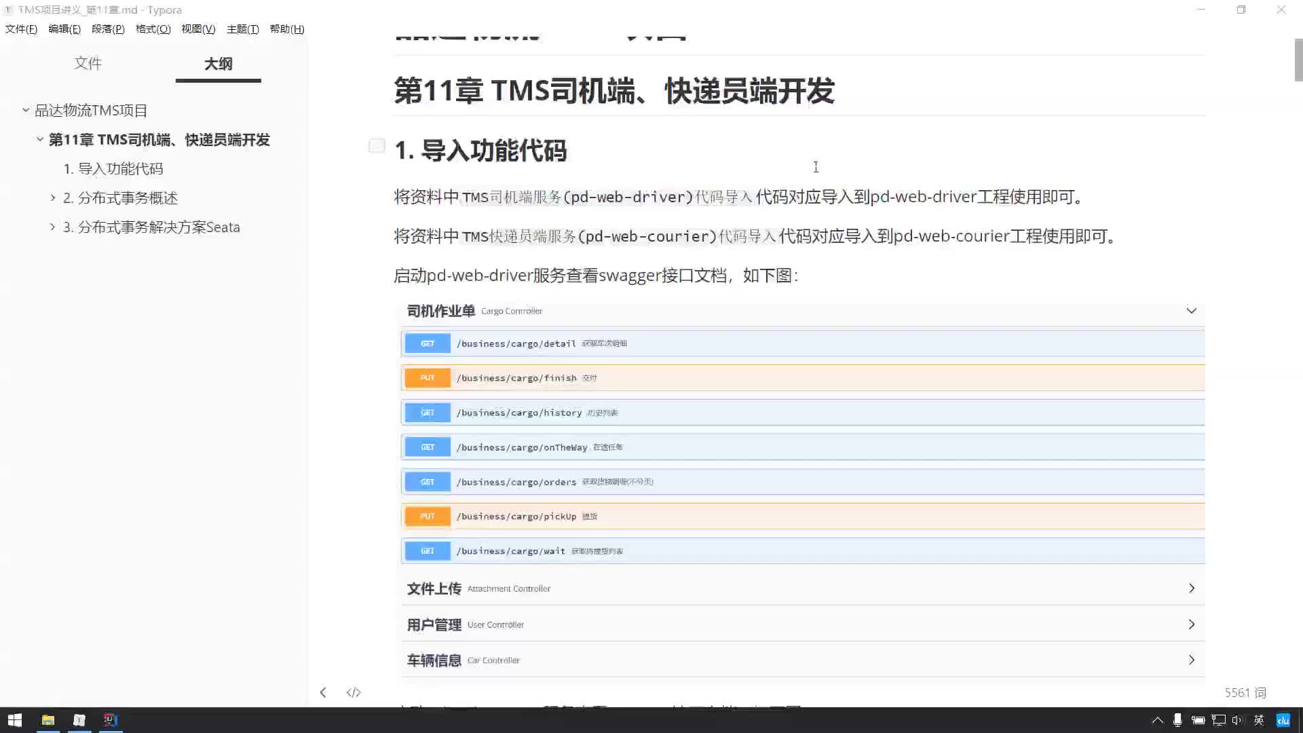This screenshot has width=1303, height=733.
Task: Show hidden system tray icons
Action: (1158, 720)
